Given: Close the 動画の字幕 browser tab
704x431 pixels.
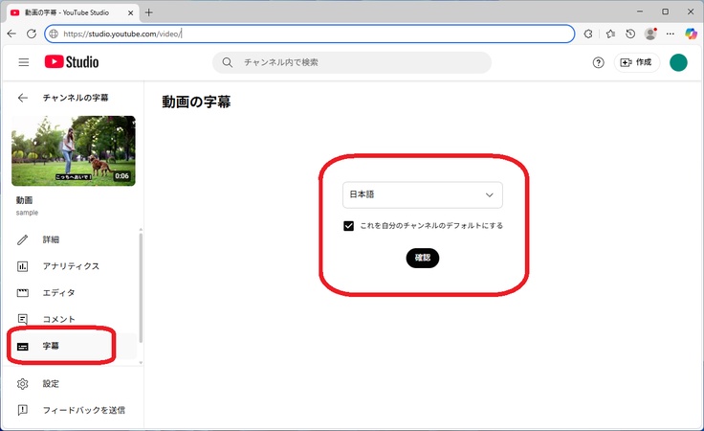Looking at the screenshot, I should point(130,12).
